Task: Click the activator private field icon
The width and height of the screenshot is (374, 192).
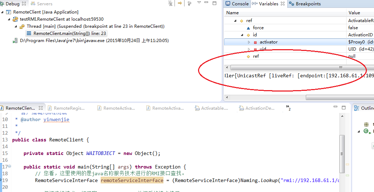Action: click(x=255, y=42)
